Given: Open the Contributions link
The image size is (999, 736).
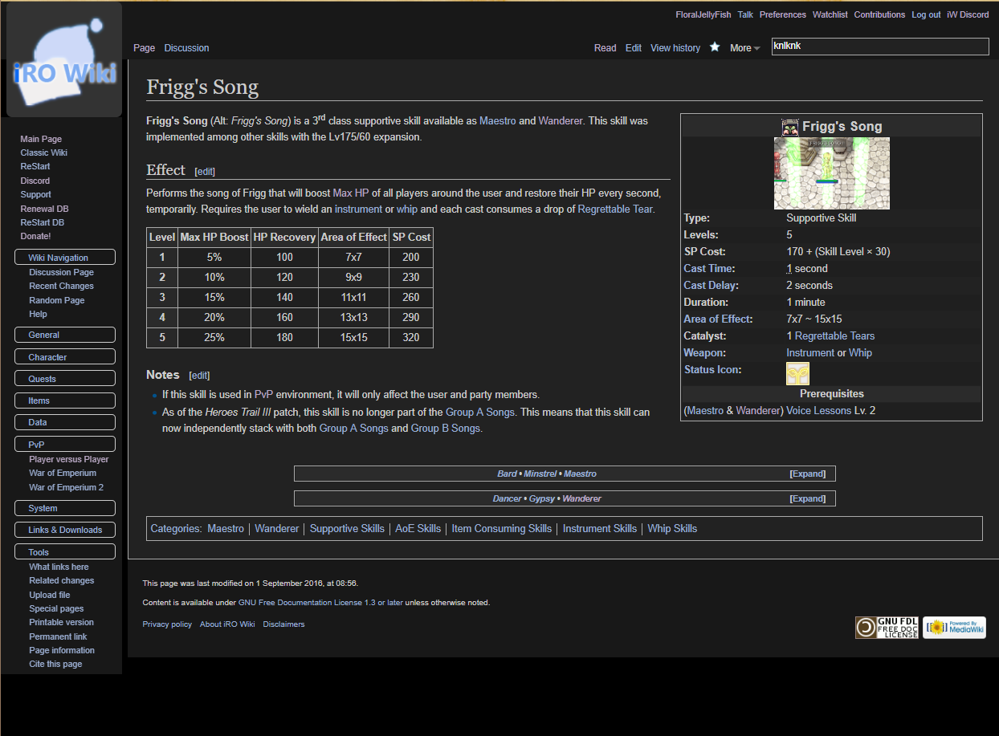Looking at the screenshot, I should (879, 14).
